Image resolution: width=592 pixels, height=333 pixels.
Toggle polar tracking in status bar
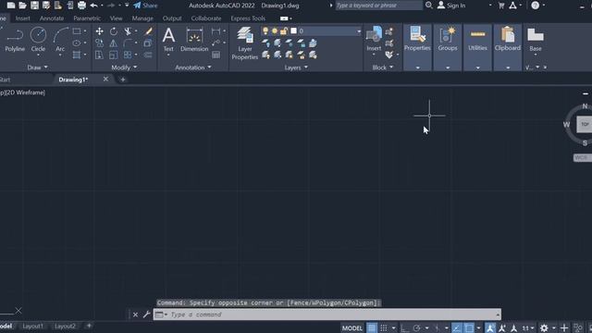click(417, 328)
